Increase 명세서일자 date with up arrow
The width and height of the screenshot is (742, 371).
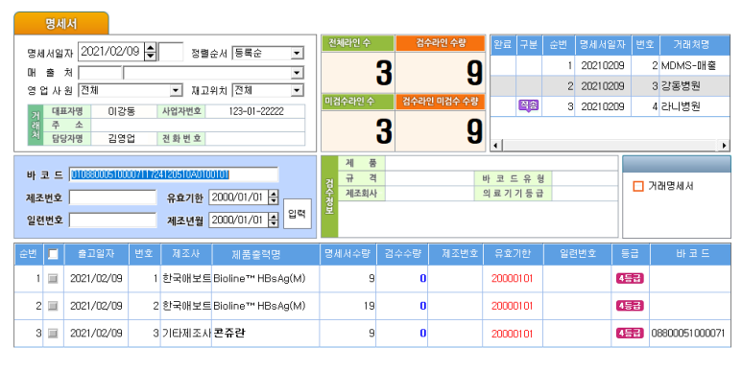(x=151, y=47)
